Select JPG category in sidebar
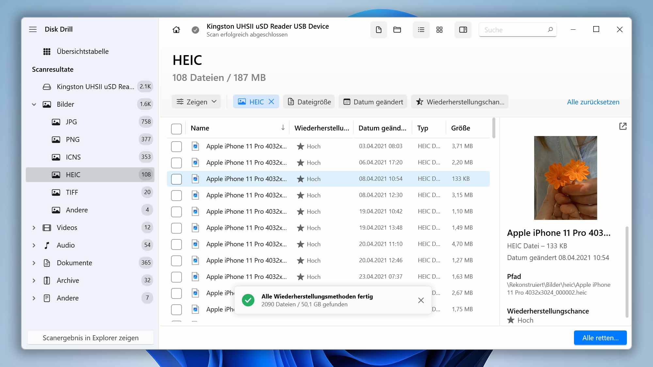Viewport: 653px width, 367px height. [x=90, y=122]
